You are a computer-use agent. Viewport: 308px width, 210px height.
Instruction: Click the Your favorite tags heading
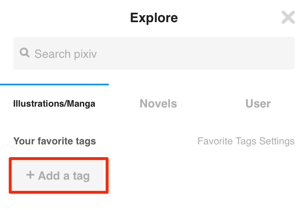pyautogui.click(x=55, y=141)
